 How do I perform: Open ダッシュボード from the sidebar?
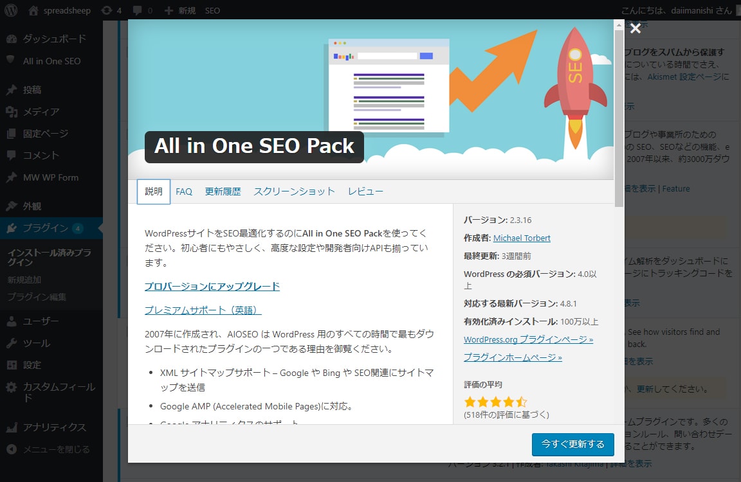[x=54, y=39]
